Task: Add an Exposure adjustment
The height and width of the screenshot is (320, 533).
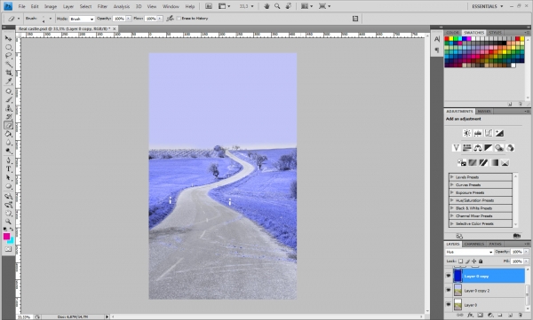Action: [x=499, y=133]
